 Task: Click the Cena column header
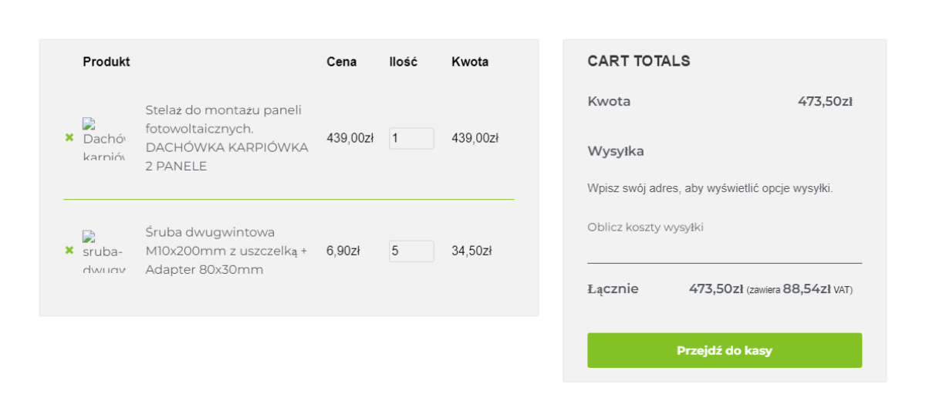(342, 62)
